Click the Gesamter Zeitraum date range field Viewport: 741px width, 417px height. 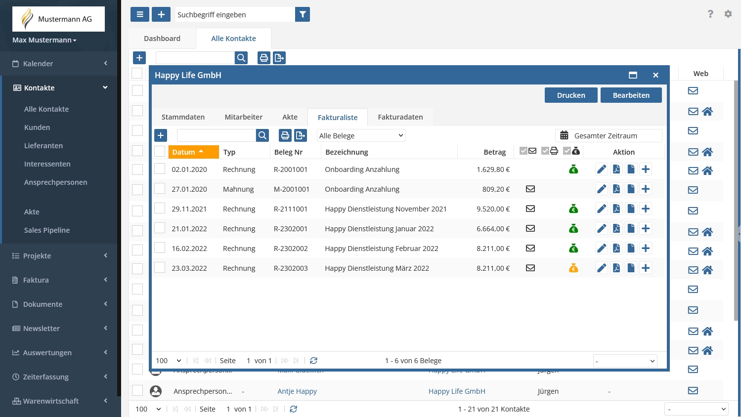click(x=609, y=136)
